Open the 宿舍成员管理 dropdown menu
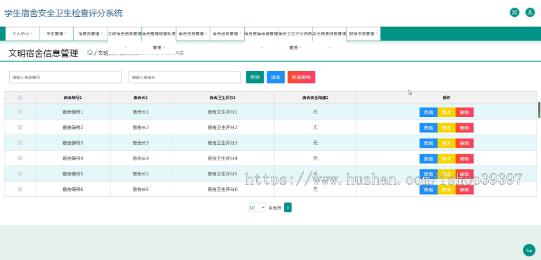 227,34
